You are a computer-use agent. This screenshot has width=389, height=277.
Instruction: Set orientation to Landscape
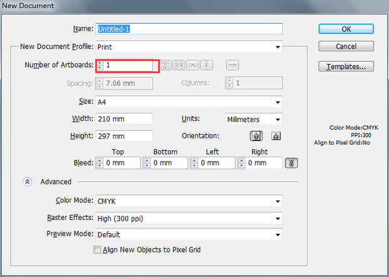pyautogui.click(x=275, y=136)
